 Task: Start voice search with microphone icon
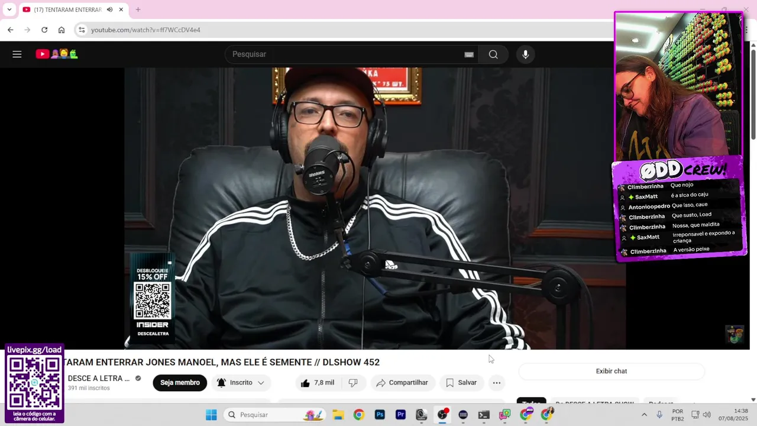click(x=525, y=54)
